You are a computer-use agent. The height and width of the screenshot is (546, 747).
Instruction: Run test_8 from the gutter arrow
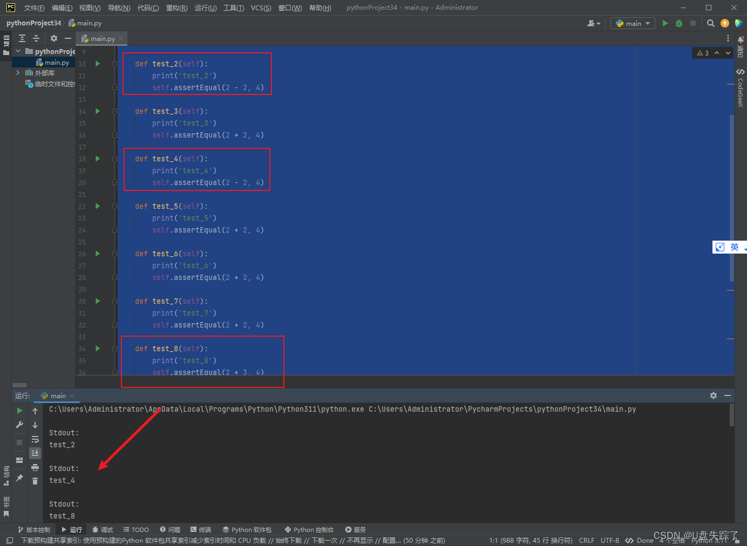coord(98,349)
